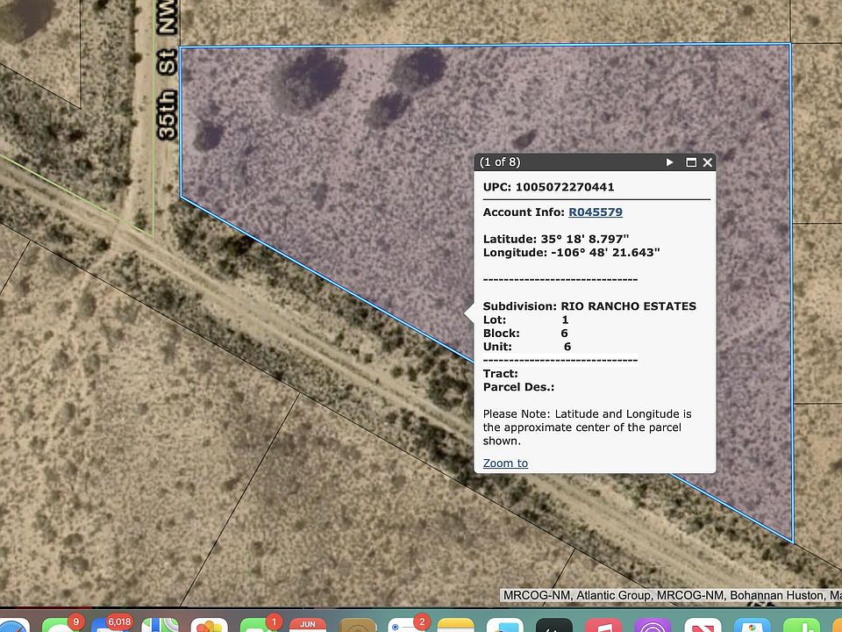Open the Photos app in the dock

[x=209, y=625]
